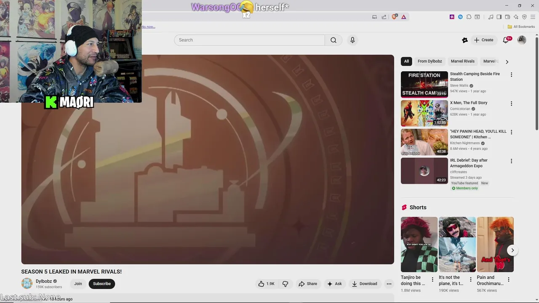This screenshot has height=303, width=539.
Task: Open options for Pain and Orochimaru short
Action: pyautogui.click(x=509, y=279)
